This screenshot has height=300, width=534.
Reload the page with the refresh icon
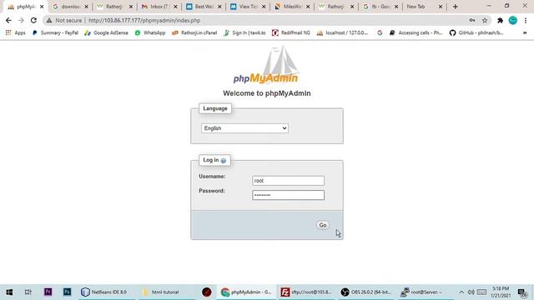point(33,20)
